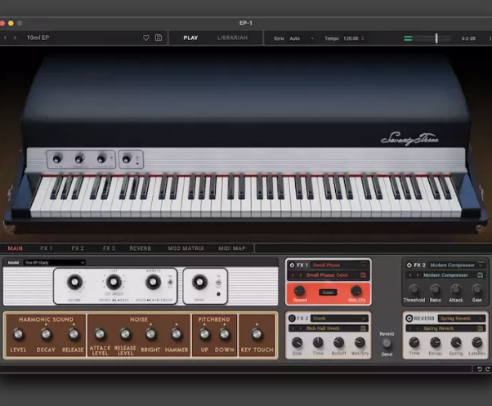492x406 pixels.
Task: Click the Volume knob in the Main panel
Action: pos(74,282)
